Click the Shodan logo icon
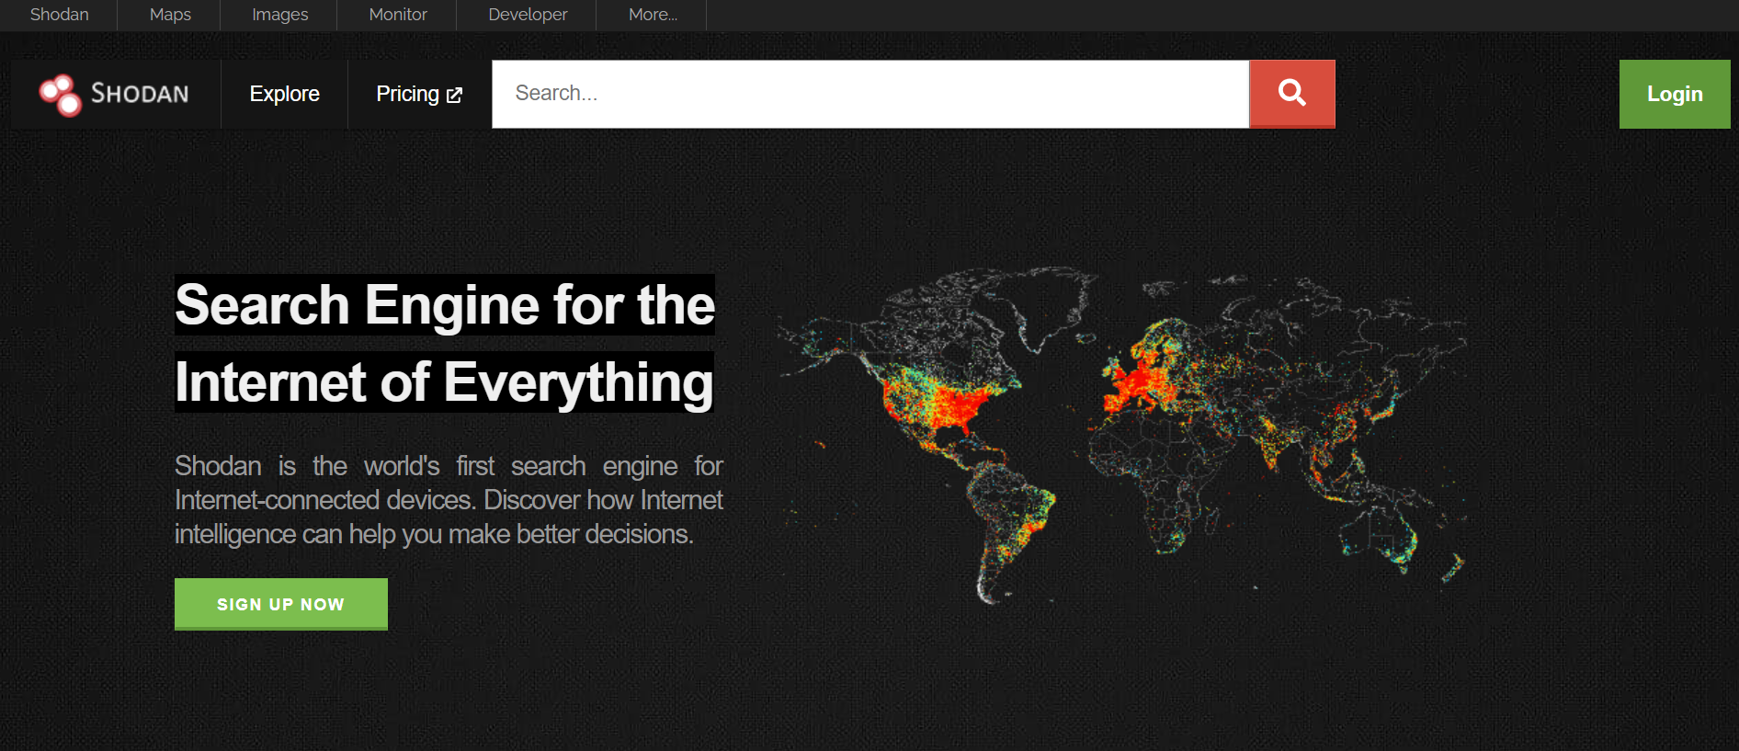Image resolution: width=1739 pixels, height=751 pixels. point(61,95)
